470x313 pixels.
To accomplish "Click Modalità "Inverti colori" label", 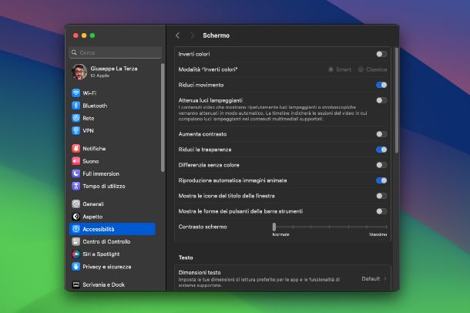I will coord(208,69).
